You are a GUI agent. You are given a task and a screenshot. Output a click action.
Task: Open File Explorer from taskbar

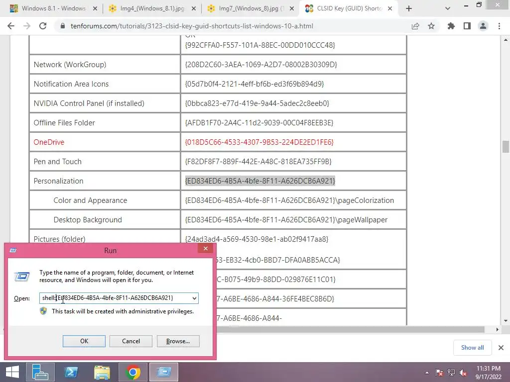(x=102, y=372)
